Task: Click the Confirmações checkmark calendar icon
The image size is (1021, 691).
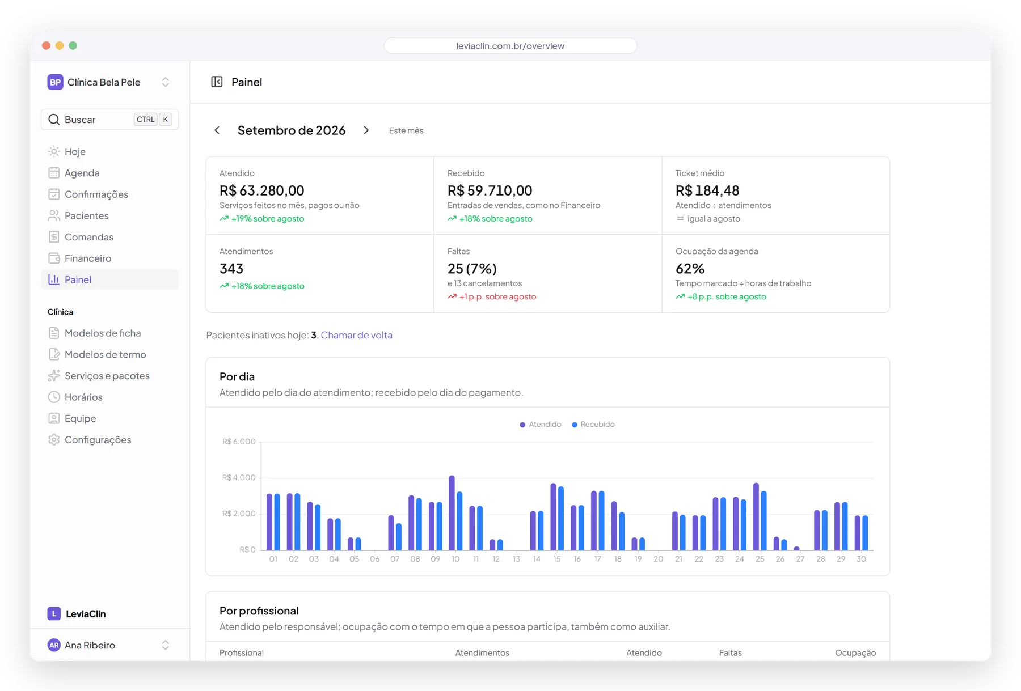Action: [54, 194]
